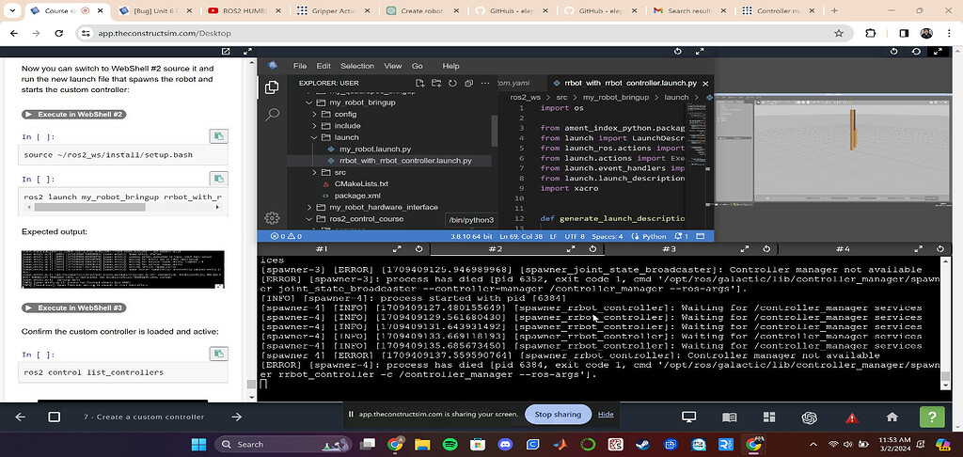Click Execute in WebShell #3 button
This screenshot has width=963, height=457.
coord(73,307)
